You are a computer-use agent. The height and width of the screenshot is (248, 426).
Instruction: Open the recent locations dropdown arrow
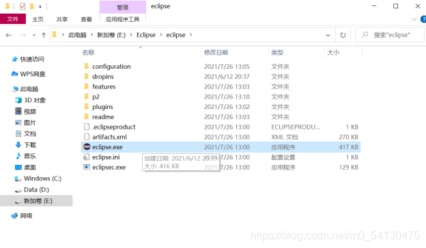coord(34,35)
